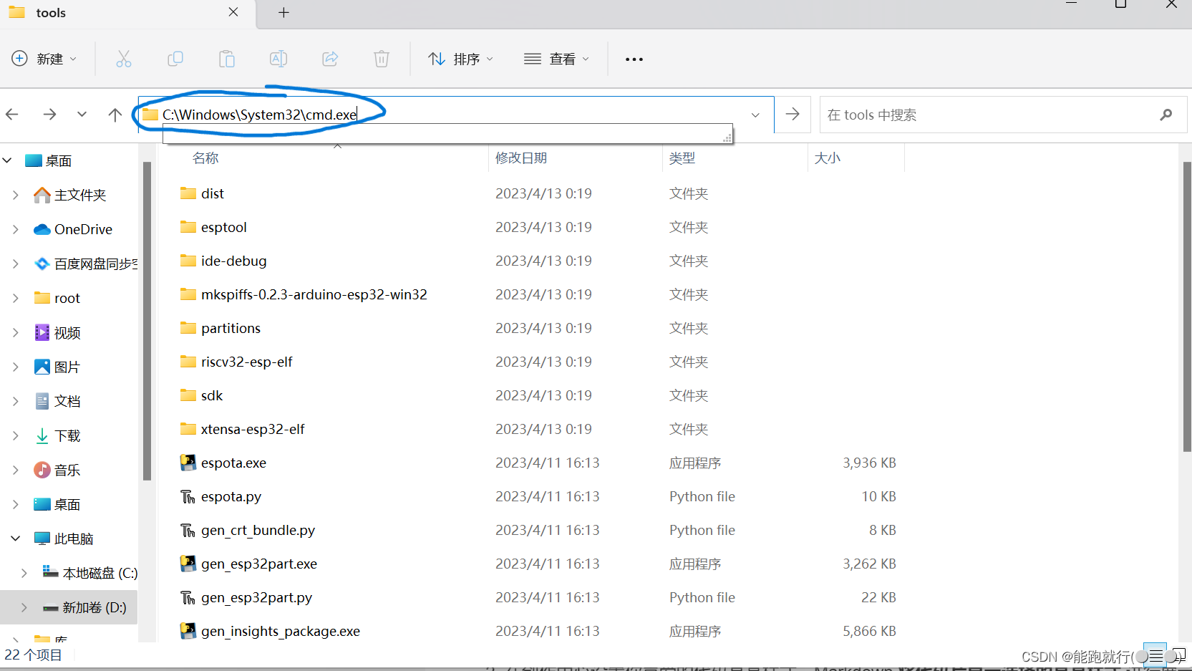Open 视频 videos in sidebar

[x=57, y=332]
